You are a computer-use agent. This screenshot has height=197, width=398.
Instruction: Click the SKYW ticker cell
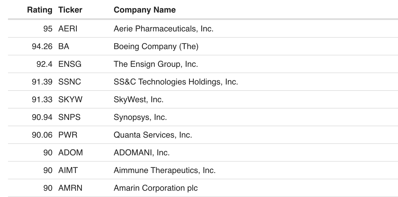point(70,99)
